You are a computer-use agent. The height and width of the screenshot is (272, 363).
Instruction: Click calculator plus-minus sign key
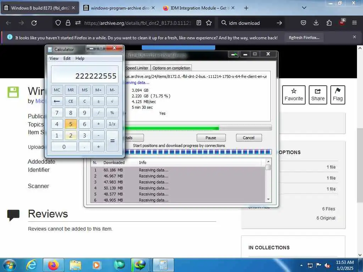click(x=99, y=101)
